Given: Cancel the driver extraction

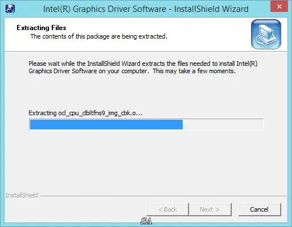Looking at the screenshot, I should [x=260, y=209].
